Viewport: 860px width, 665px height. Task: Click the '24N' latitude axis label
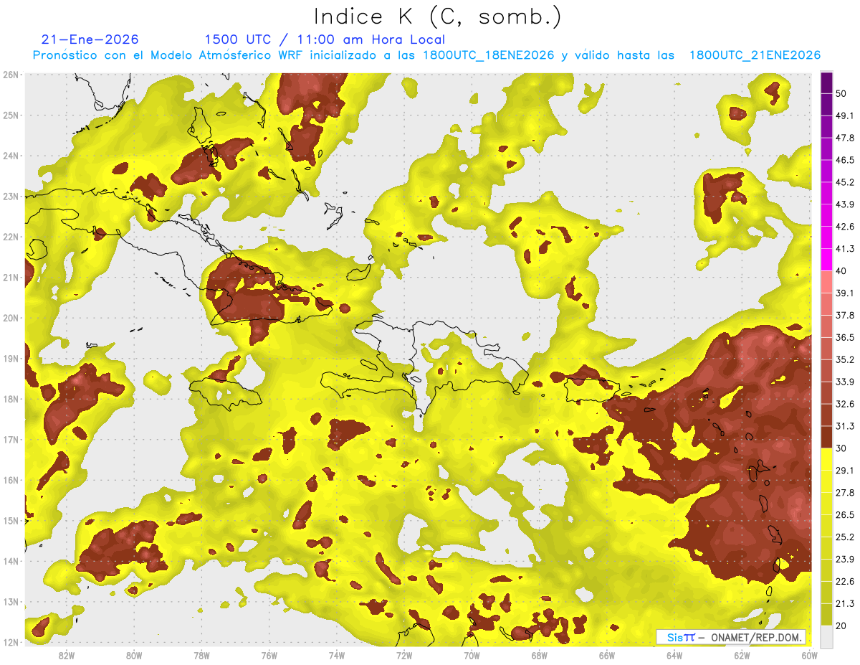pos(11,156)
